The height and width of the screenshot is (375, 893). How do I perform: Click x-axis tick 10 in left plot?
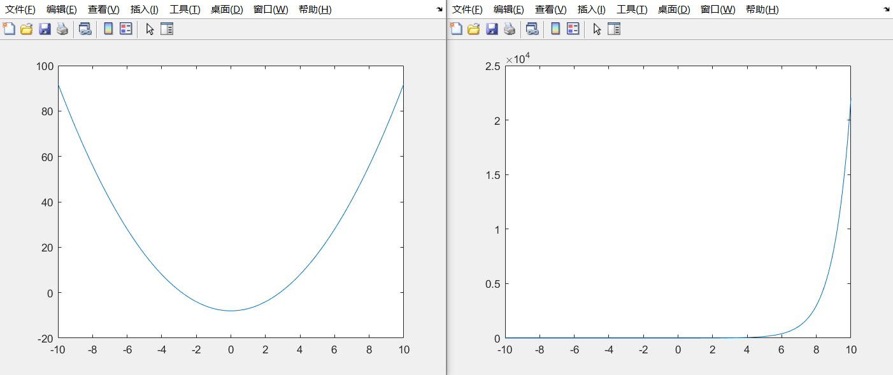tap(403, 350)
